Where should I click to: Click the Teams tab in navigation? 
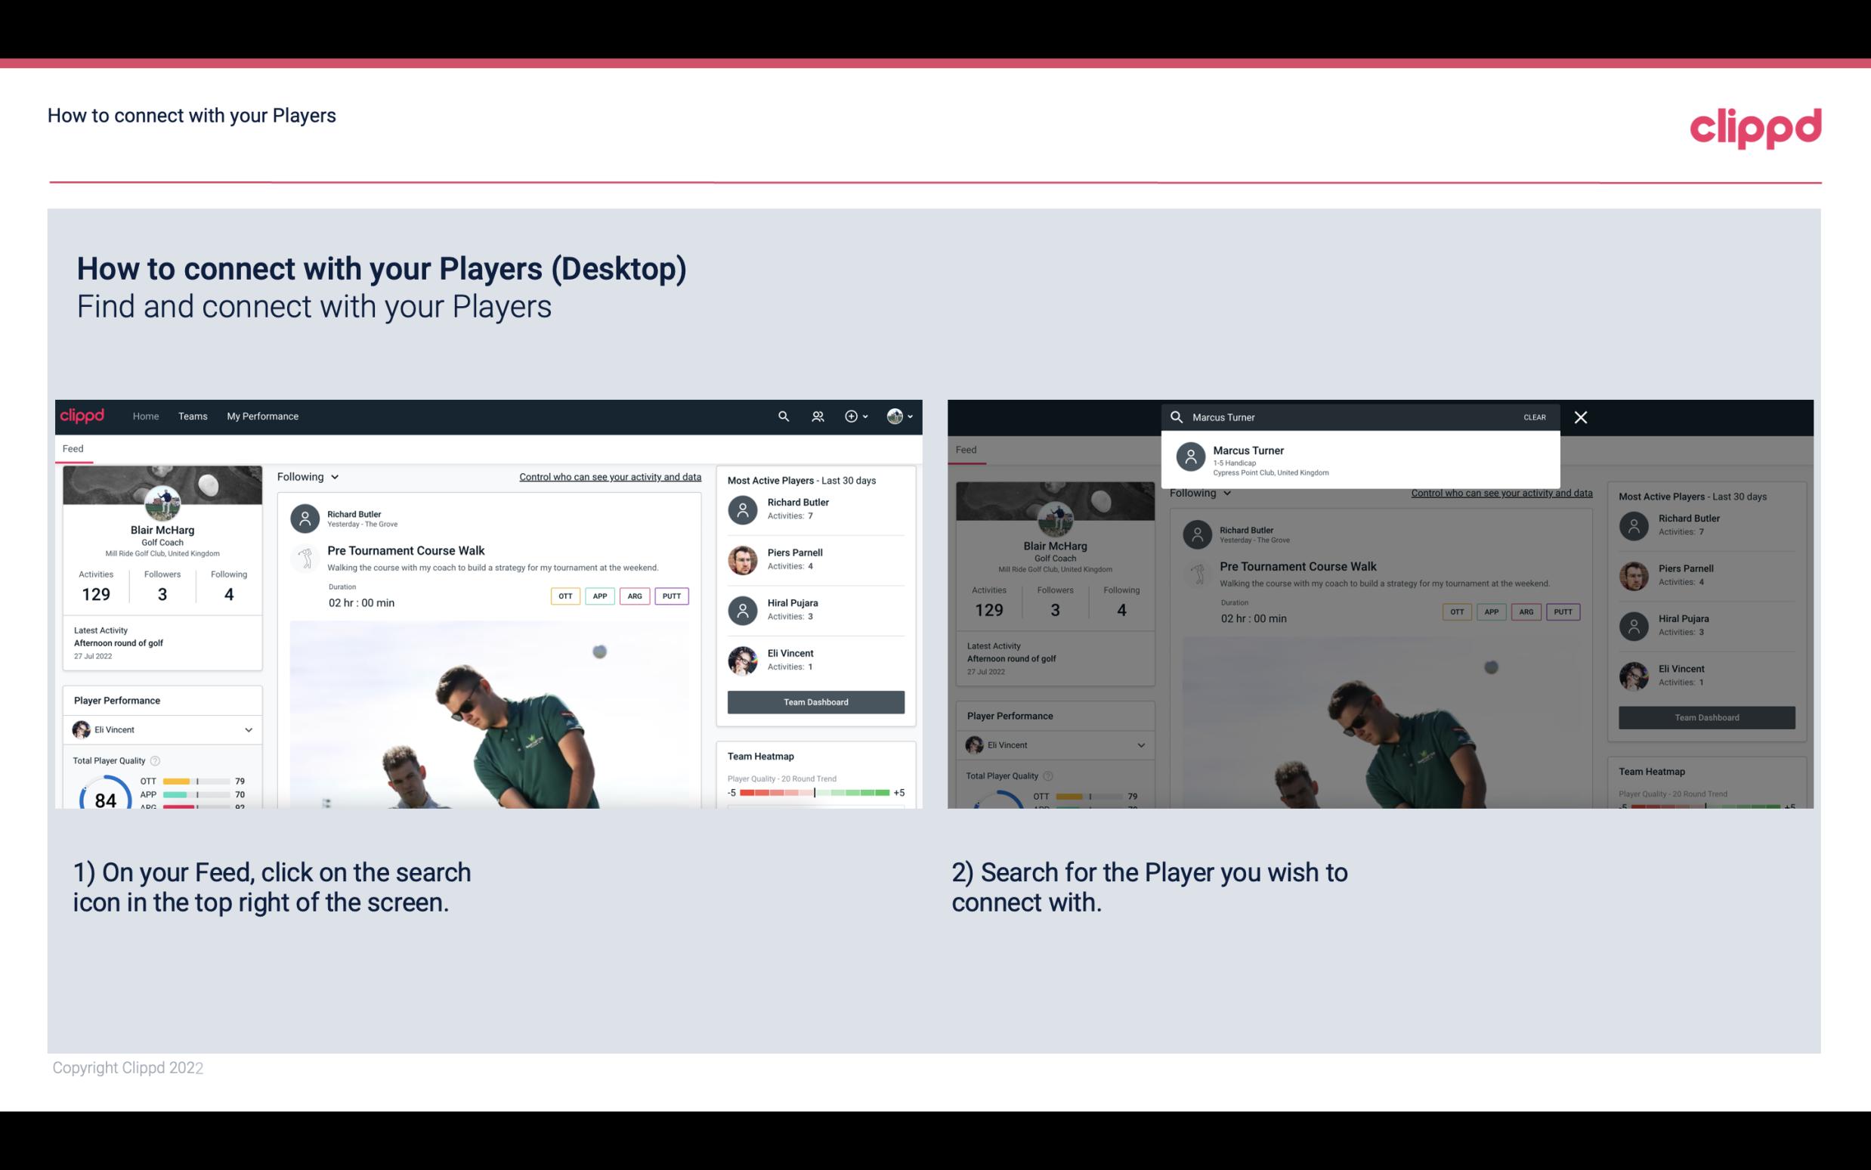[x=191, y=416]
